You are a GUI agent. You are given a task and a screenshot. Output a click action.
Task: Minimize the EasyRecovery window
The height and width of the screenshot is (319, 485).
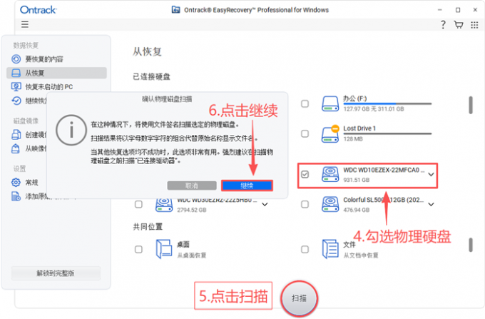coord(440,10)
